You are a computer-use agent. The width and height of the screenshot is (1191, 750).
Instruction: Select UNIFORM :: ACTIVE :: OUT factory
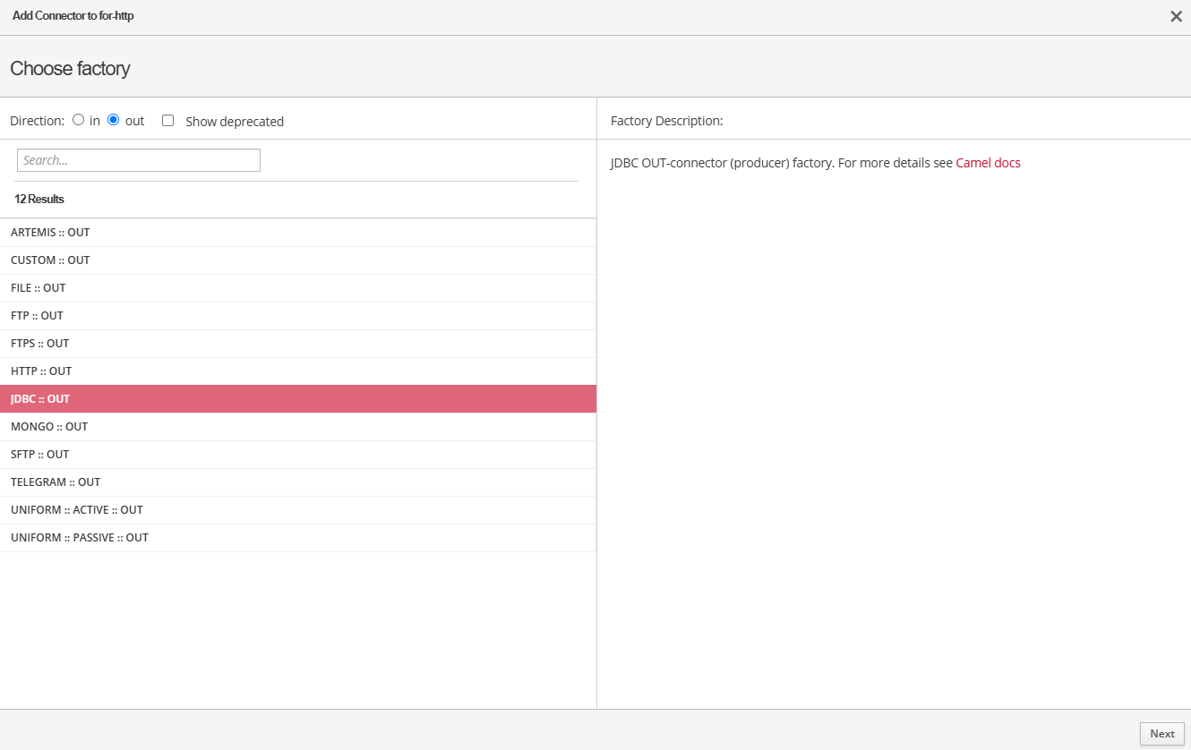tap(77, 510)
